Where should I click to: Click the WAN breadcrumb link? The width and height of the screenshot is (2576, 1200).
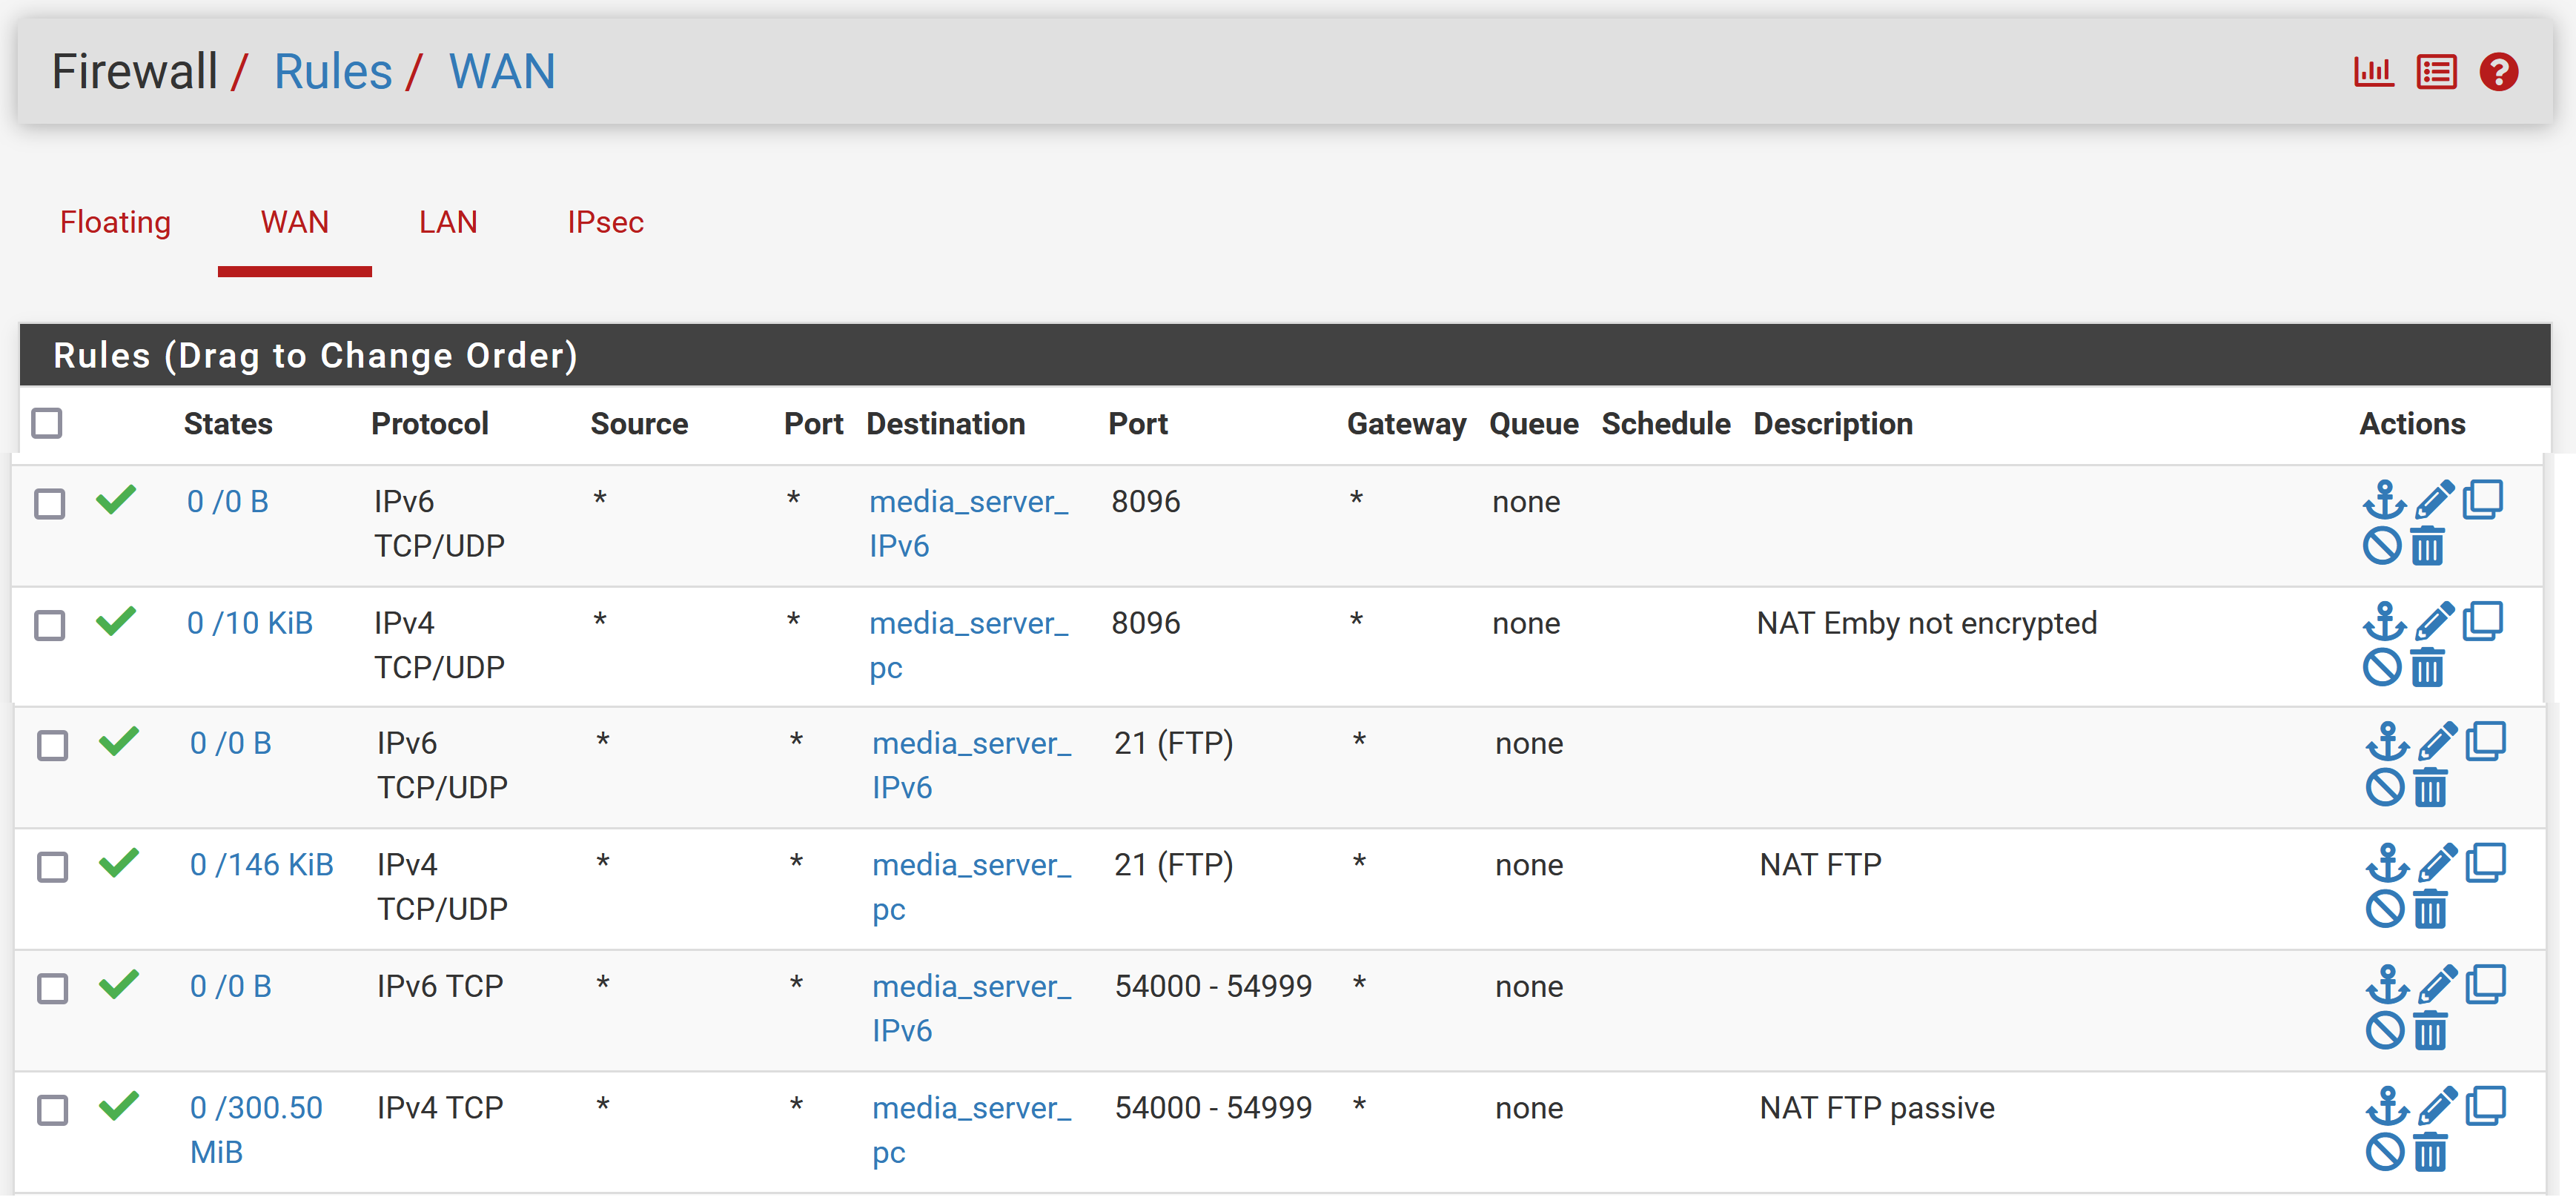[x=502, y=72]
